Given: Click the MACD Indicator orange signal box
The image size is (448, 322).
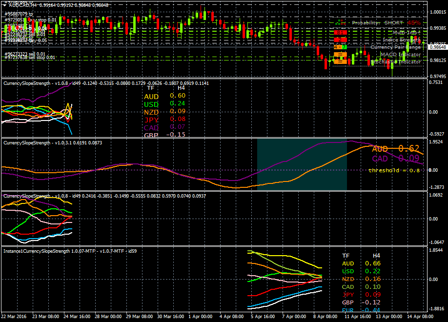Looking at the screenshot, I should (340, 55).
